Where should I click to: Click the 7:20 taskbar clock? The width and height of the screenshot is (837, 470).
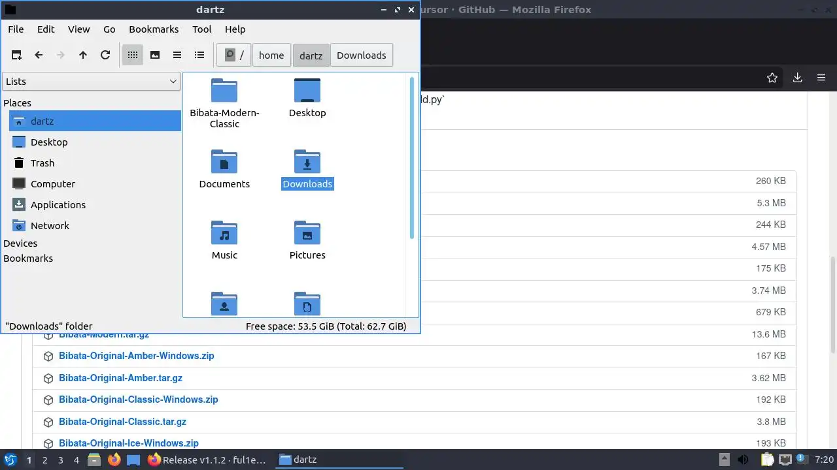[825, 460]
